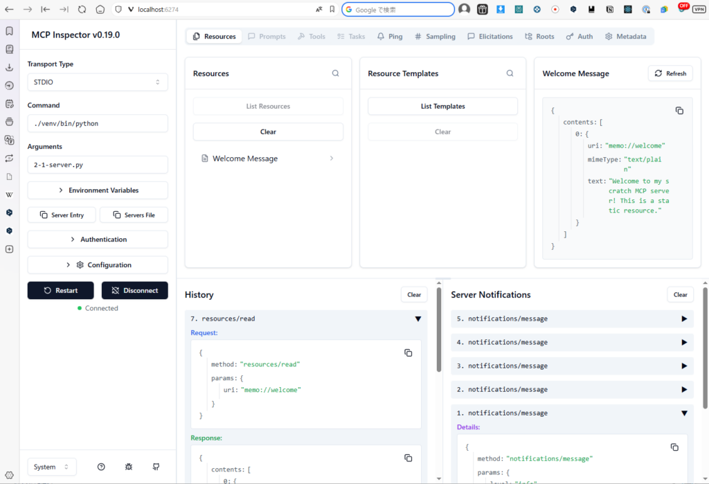This screenshot has width=709, height=484.
Task: Expand the Environment Variables section
Action: pyautogui.click(x=98, y=190)
